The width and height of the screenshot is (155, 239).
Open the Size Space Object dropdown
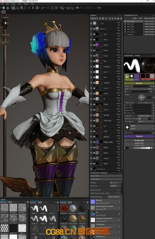click(x=146, y=121)
